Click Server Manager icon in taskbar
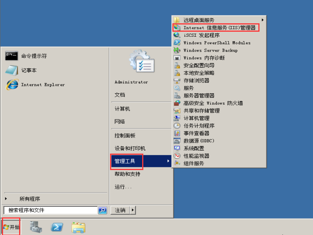The image size is (313, 235). pyautogui.click(x=36, y=227)
